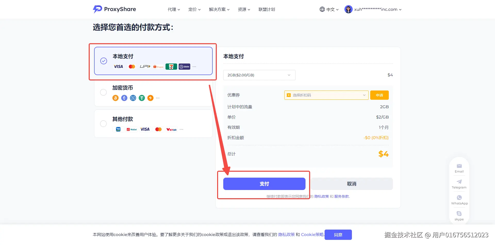495x245 pixels.
Task: Click the more dots in 本地支付 card
Action: (194, 67)
